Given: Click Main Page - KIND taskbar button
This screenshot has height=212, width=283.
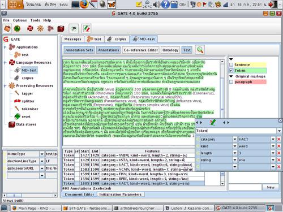Looking at the screenshot, I should coord(36,208).
